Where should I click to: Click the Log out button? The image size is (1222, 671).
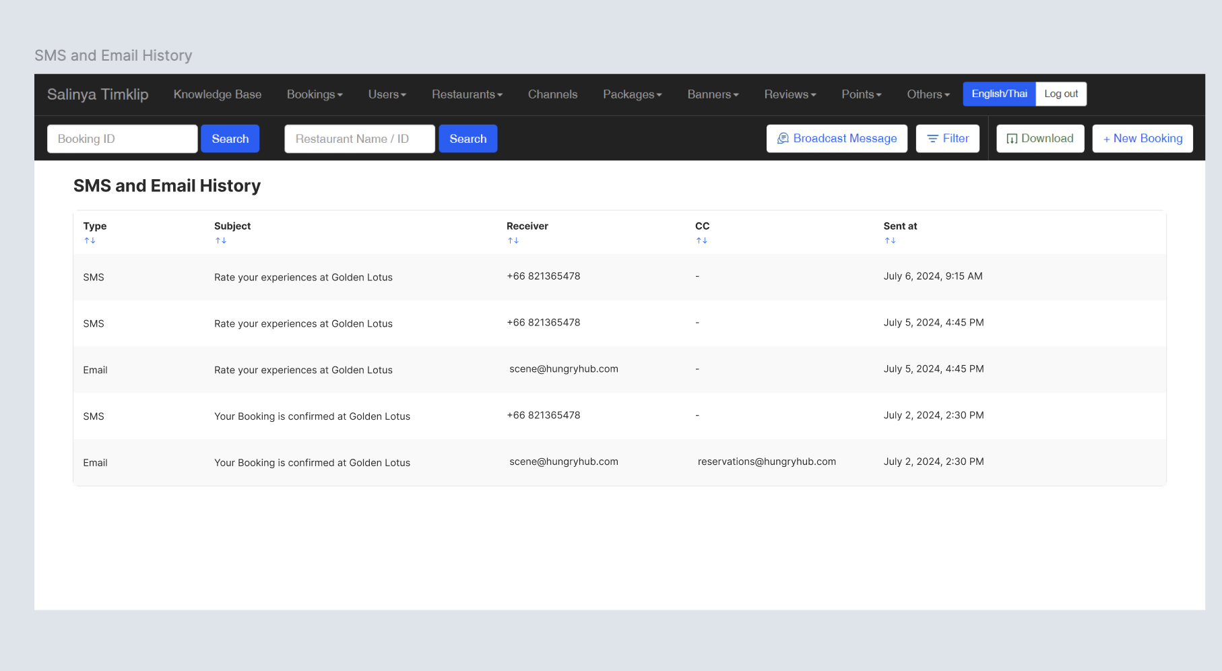(1061, 94)
